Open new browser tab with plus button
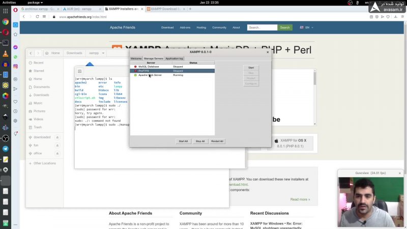The image size is (407, 229). pos(190,9)
